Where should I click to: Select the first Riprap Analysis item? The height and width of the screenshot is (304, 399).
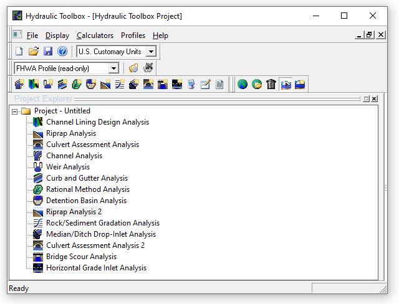(x=71, y=133)
